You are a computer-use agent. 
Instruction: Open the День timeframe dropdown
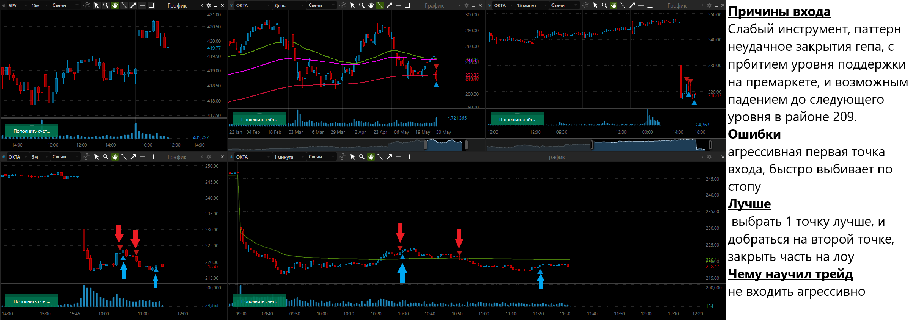tap(288, 5)
